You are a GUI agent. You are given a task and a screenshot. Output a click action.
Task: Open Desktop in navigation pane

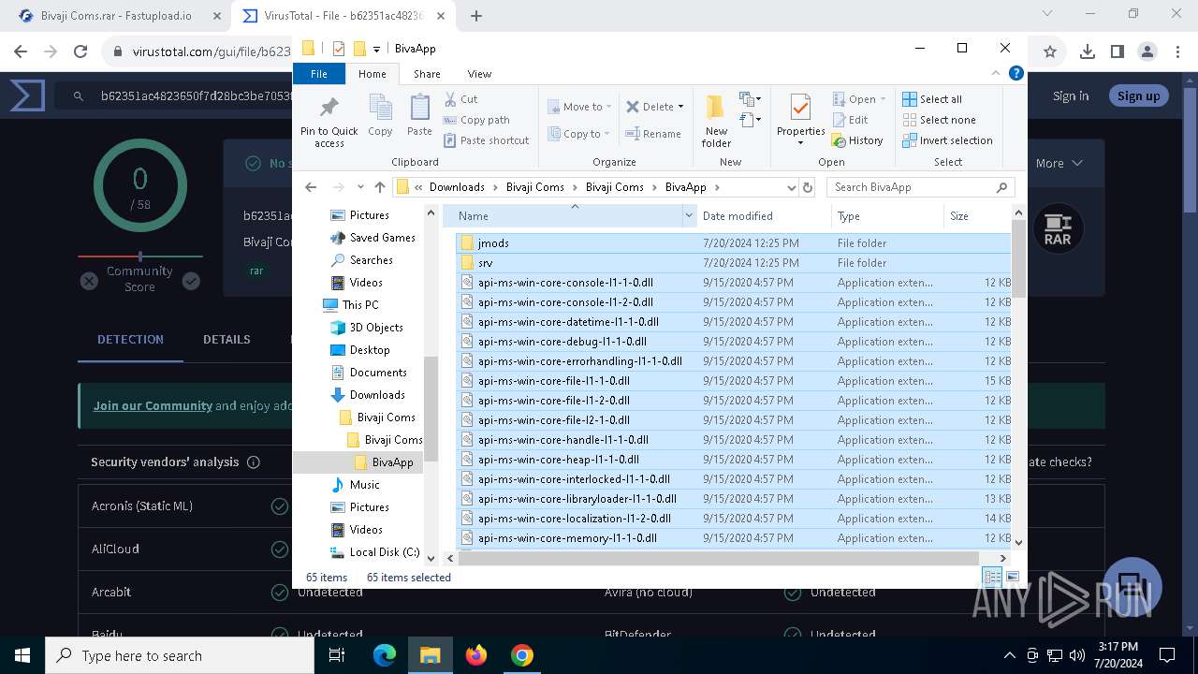359,350
